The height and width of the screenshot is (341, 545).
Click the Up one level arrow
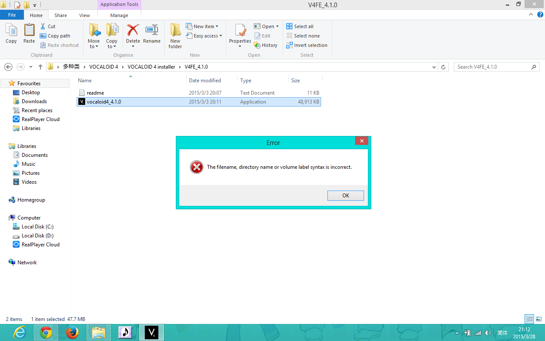click(x=40, y=67)
